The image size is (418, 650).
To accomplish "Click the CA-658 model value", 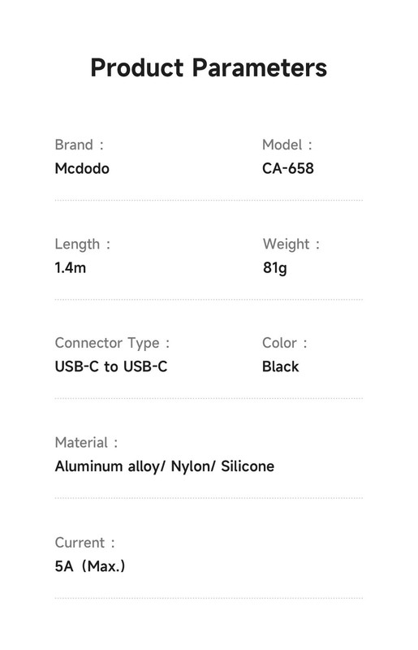I will [x=288, y=169].
